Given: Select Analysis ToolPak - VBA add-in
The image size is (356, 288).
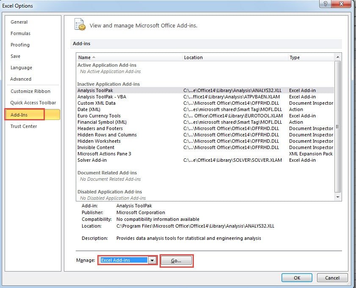Looking at the screenshot, I should tap(205, 97).
